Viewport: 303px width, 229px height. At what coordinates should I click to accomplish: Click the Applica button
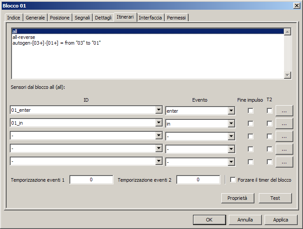[280, 219]
